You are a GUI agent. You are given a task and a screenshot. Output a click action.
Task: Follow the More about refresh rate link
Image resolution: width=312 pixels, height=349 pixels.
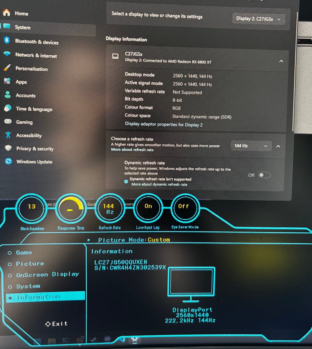click(133, 149)
